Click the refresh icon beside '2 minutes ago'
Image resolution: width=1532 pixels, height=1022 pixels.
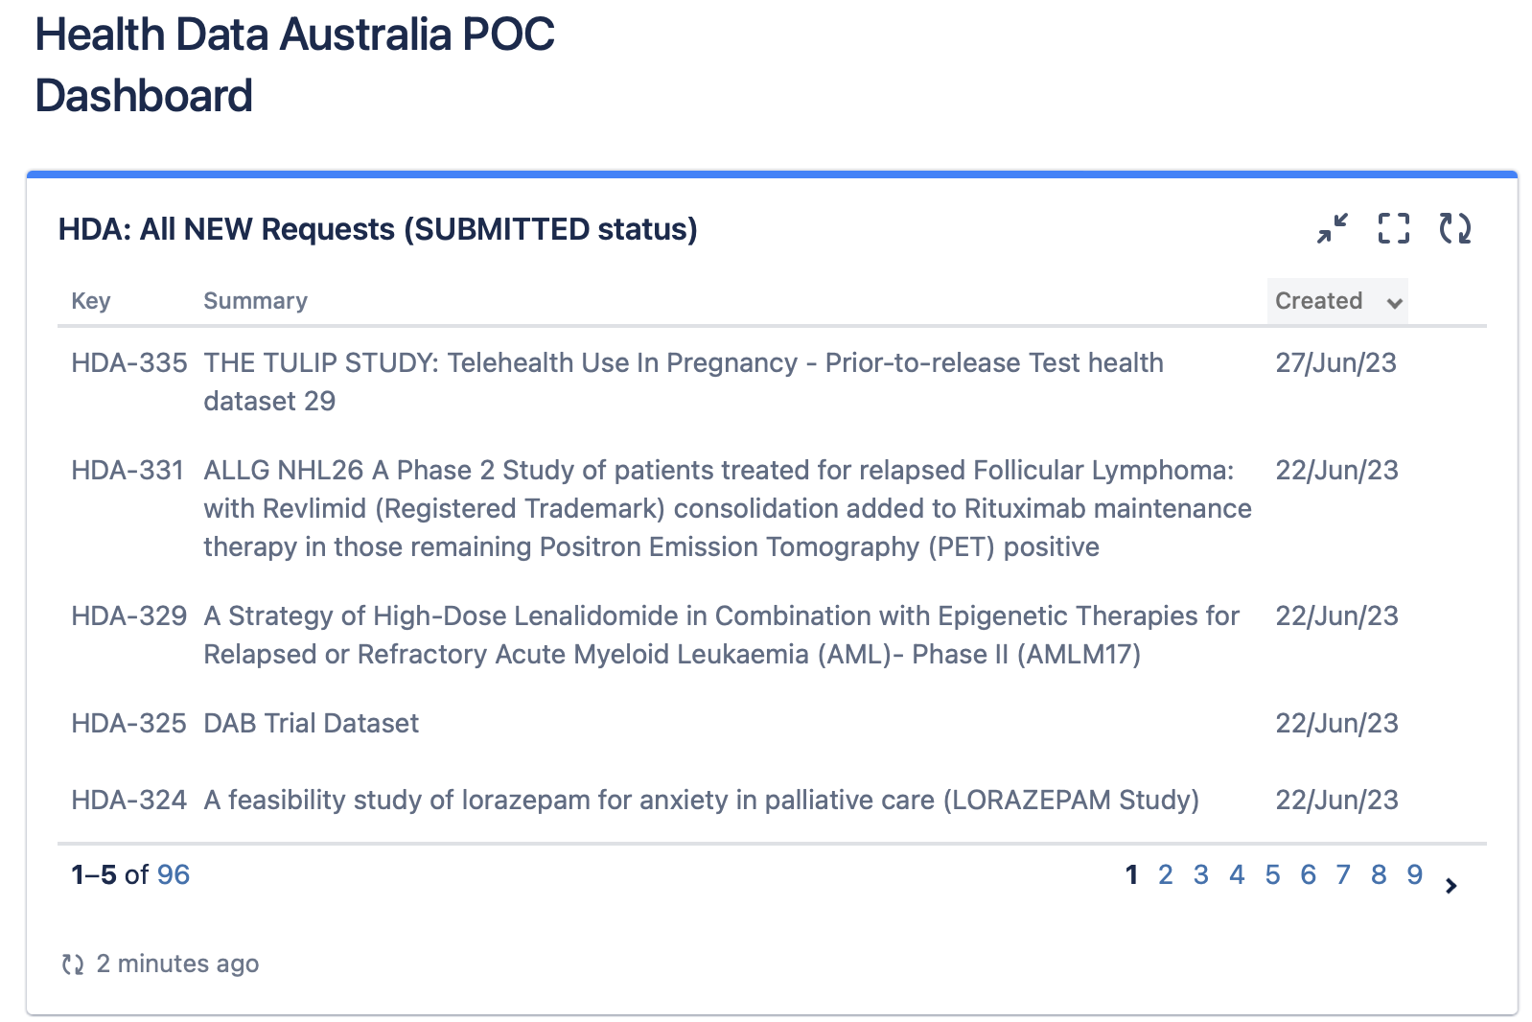click(73, 964)
